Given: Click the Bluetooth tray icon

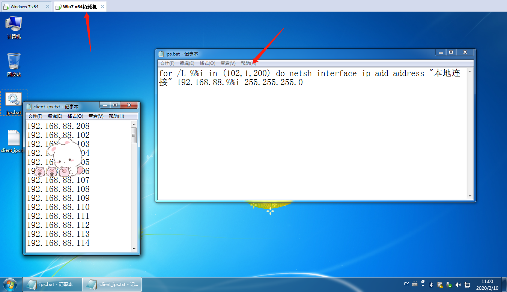Looking at the screenshot, I should coord(431,285).
